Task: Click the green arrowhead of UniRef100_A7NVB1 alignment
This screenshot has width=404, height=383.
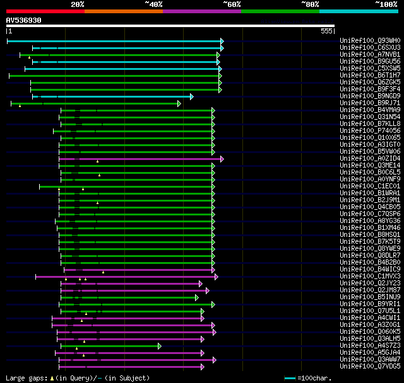Action: (x=218, y=55)
